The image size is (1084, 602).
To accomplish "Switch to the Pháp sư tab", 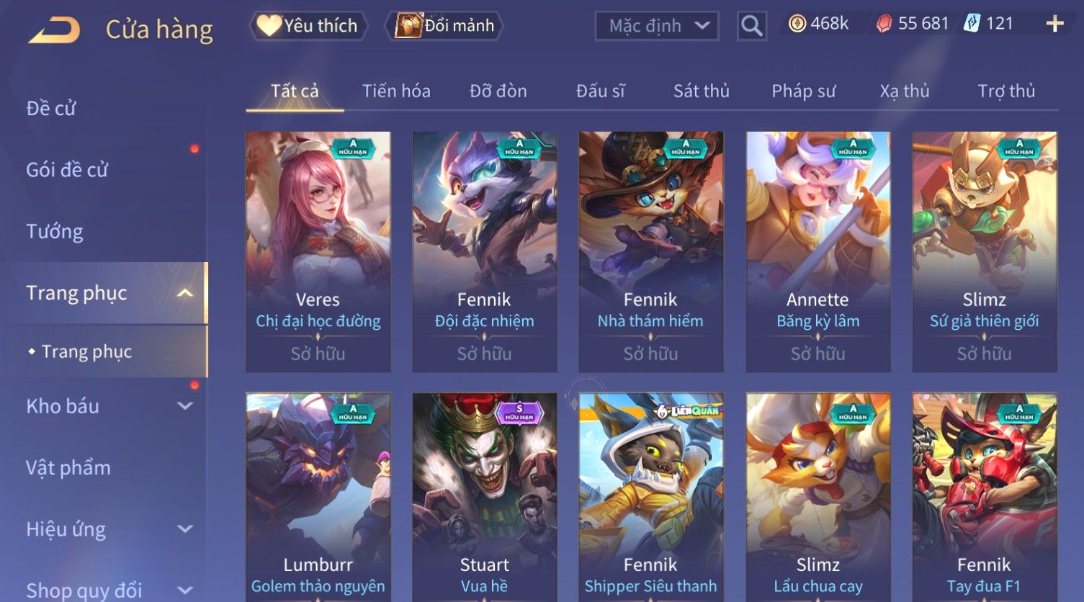I will 803,91.
